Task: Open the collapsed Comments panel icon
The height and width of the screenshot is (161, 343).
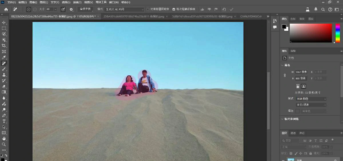Action: pyautogui.click(x=275, y=27)
